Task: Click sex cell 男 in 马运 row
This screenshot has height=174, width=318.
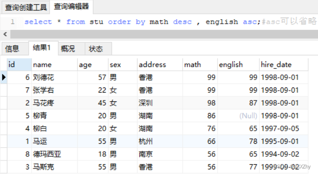Action: coord(123,141)
